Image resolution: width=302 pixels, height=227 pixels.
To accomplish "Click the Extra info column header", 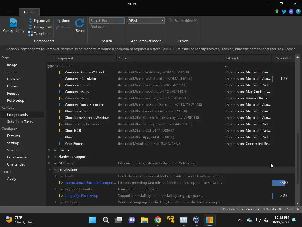I will click(248, 58).
